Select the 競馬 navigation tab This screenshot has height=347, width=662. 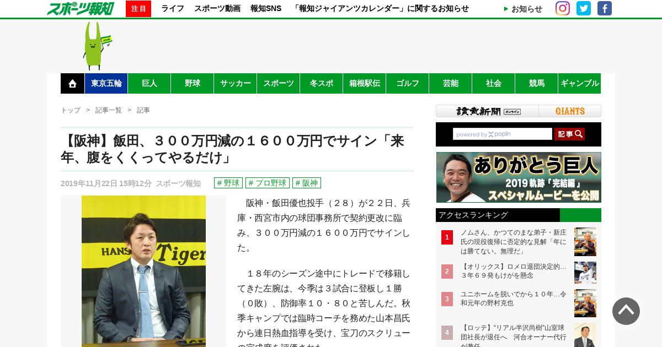pyautogui.click(x=537, y=83)
